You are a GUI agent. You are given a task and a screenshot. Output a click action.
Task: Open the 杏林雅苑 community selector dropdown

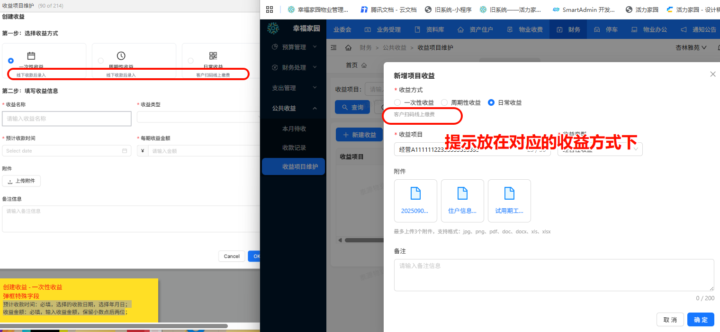(x=690, y=47)
